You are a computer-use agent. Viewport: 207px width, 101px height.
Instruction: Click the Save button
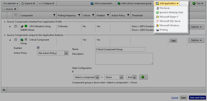pyautogui.click(x=183, y=98)
